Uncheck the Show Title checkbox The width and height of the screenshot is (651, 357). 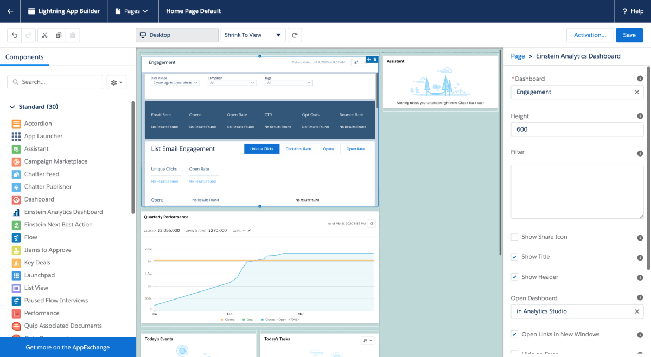pos(514,257)
